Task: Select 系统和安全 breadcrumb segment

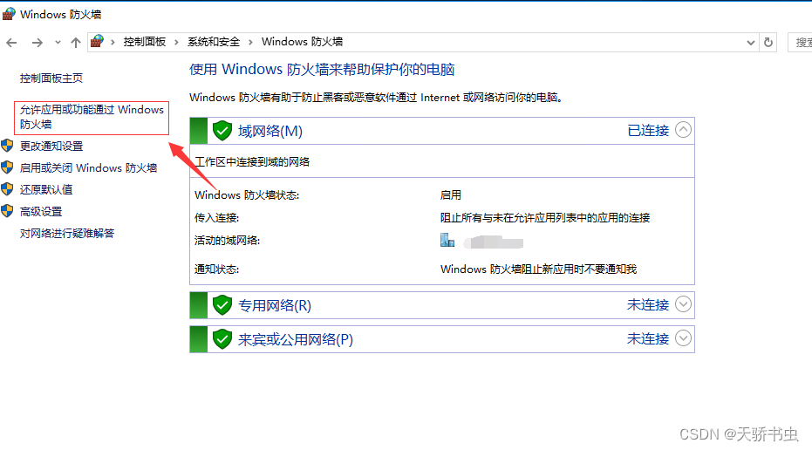Action: coord(214,42)
